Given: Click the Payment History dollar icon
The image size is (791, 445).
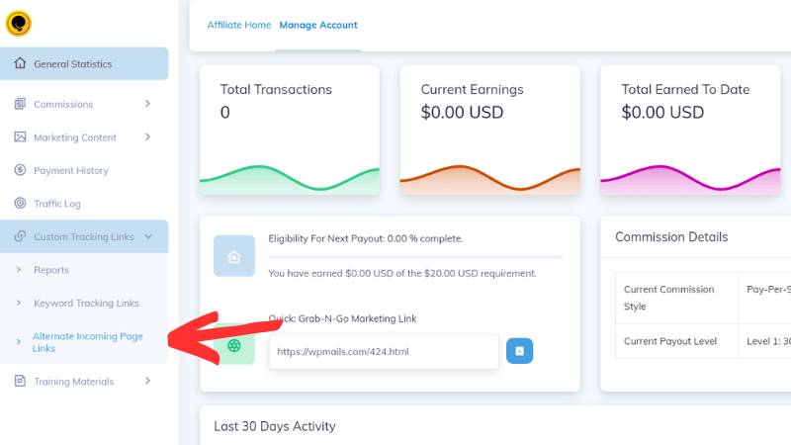Looking at the screenshot, I should [20, 170].
